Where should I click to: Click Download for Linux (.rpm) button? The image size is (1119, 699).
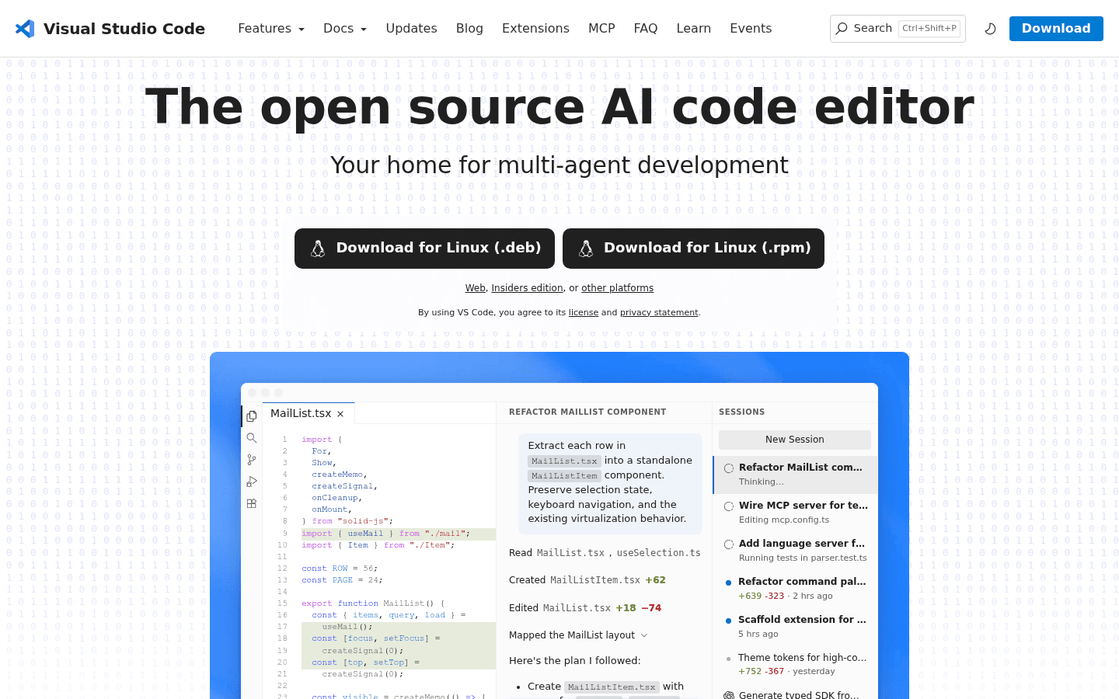(x=693, y=249)
